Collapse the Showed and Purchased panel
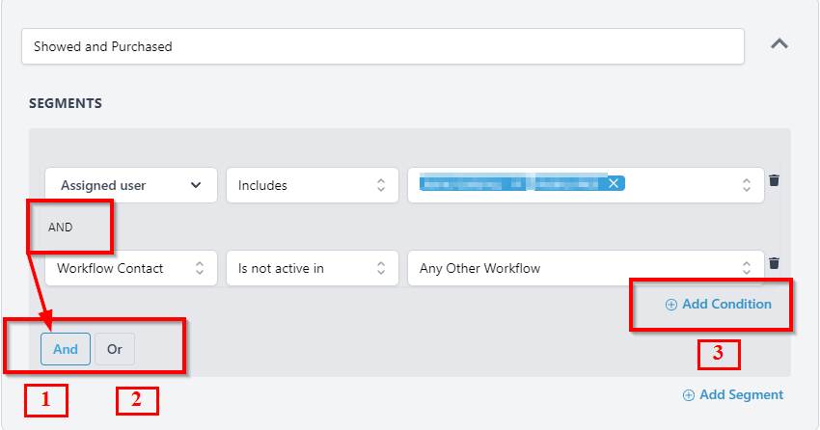This screenshot has width=820, height=430. [x=779, y=44]
